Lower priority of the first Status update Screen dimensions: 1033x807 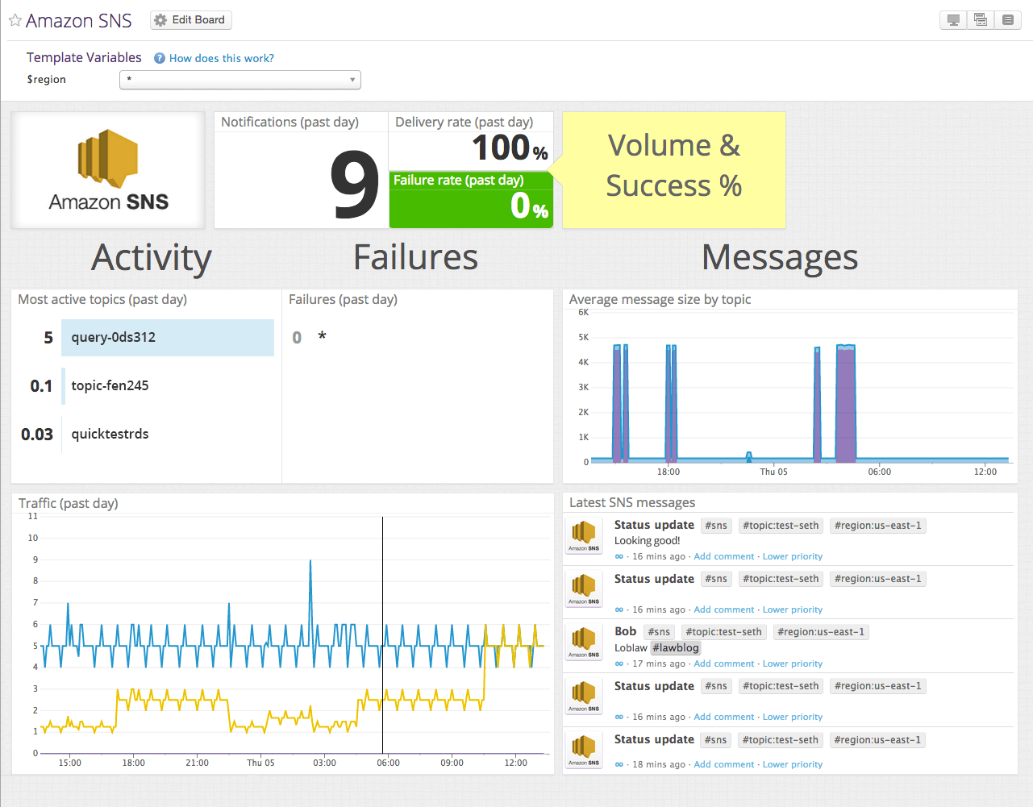(x=793, y=556)
